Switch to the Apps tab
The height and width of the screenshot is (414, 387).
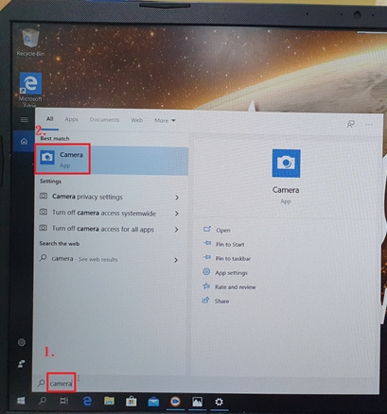pyautogui.click(x=71, y=119)
